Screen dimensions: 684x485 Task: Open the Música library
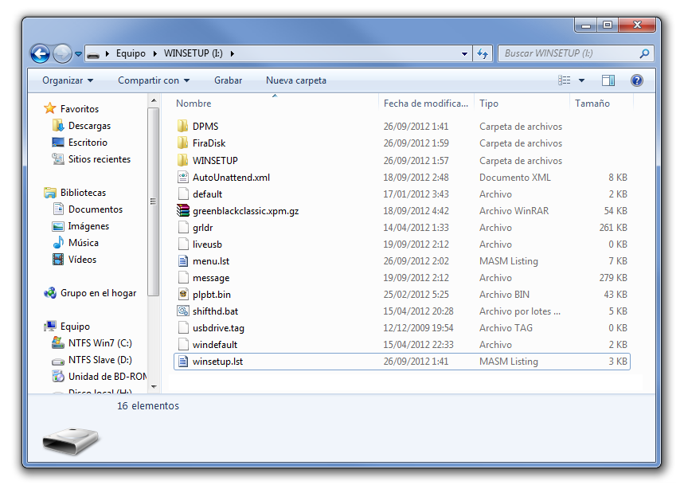(x=83, y=242)
